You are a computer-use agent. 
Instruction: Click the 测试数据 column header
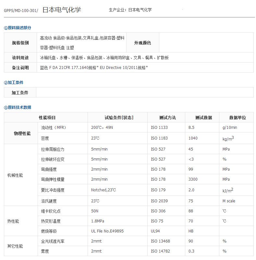202,118
